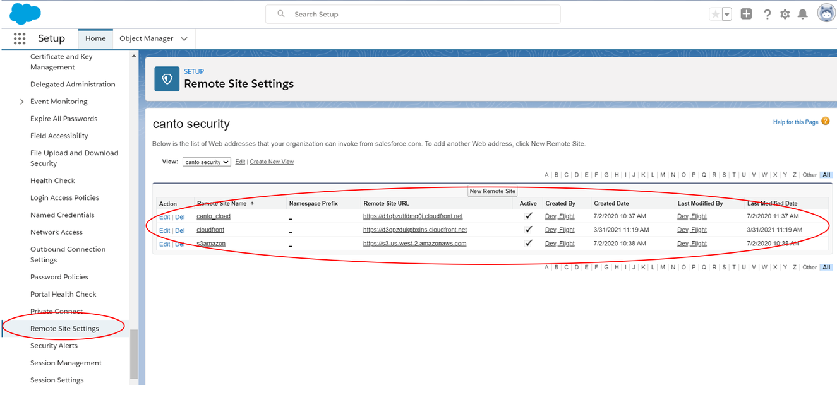The height and width of the screenshot is (400, 837).
Task: Click the Help for this Page question icon
Action: point(825,121)
